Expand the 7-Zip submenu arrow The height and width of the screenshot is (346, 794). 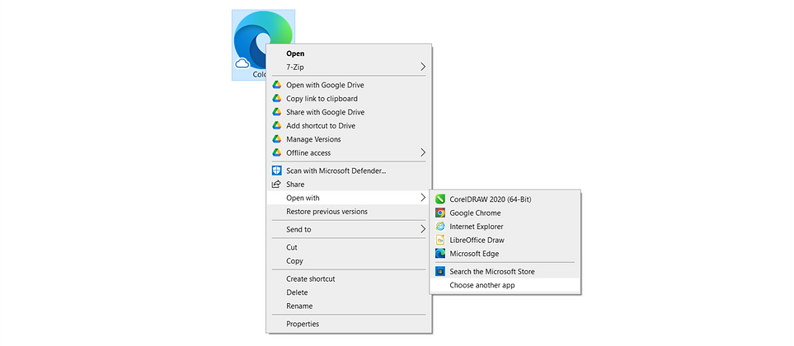coord(423,67)
